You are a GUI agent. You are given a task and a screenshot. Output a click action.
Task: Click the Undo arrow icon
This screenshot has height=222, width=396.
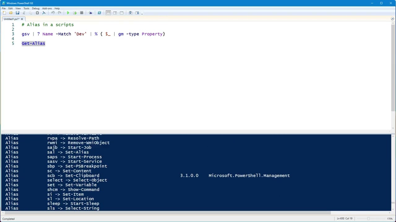pyautogui.click(x=53, y=13)
